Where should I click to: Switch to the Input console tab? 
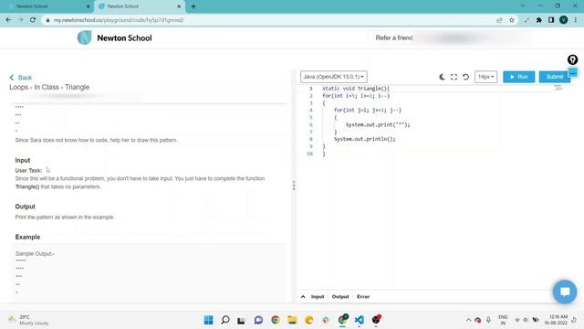coord(318,296)
